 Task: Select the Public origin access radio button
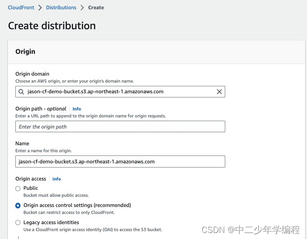[18, 188]
